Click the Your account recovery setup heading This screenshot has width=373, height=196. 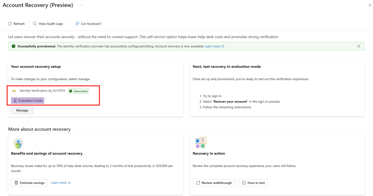[36, 67]
